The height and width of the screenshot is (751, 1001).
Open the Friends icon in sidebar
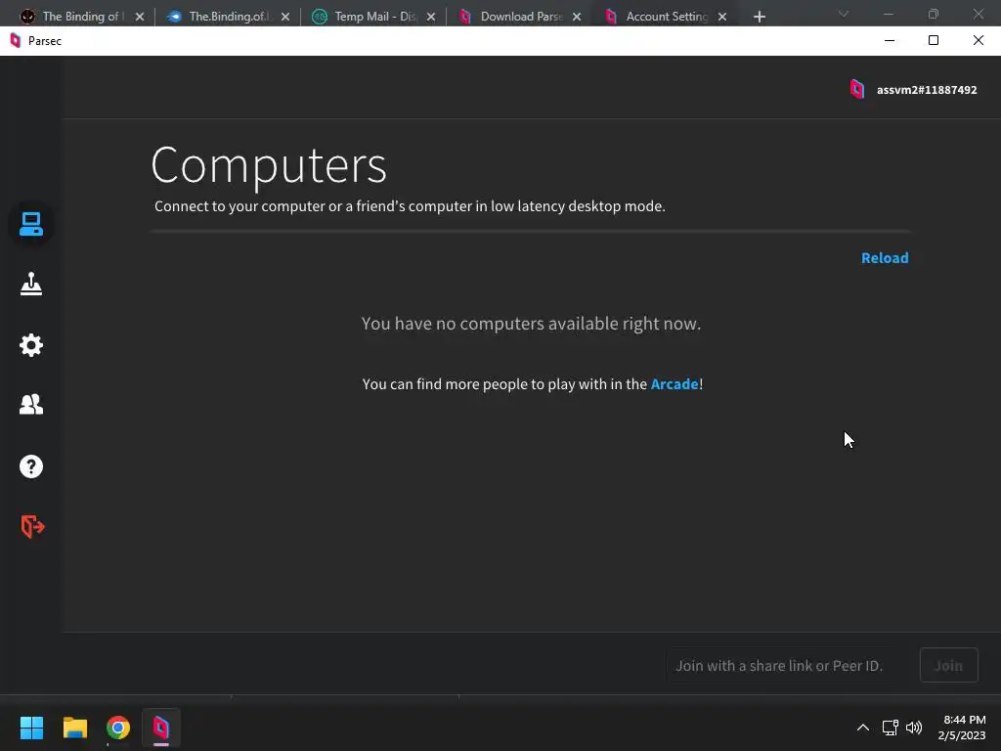[x=30, y=404]
